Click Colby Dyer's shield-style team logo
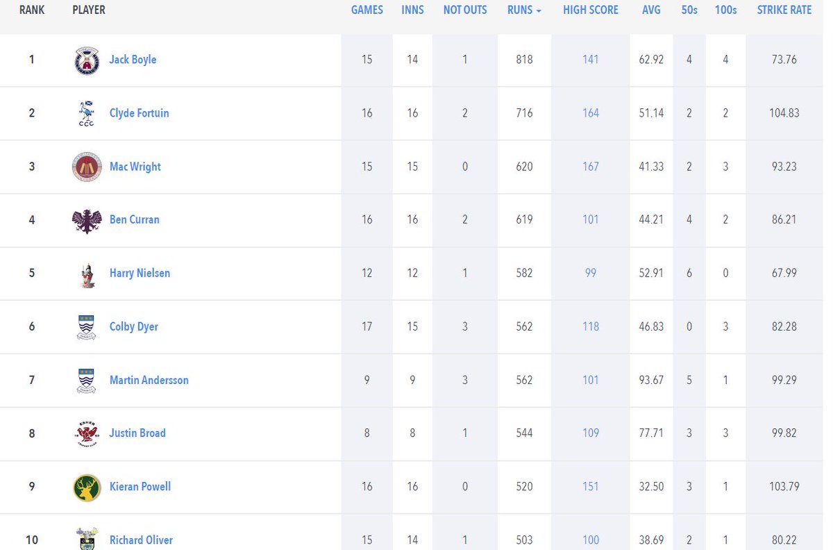The width and height of the screenshot is (833, 550). [x=86, y=326]
